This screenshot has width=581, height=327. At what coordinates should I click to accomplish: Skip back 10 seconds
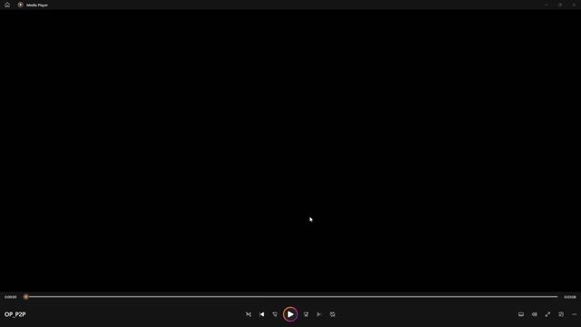tap(275, 314)
